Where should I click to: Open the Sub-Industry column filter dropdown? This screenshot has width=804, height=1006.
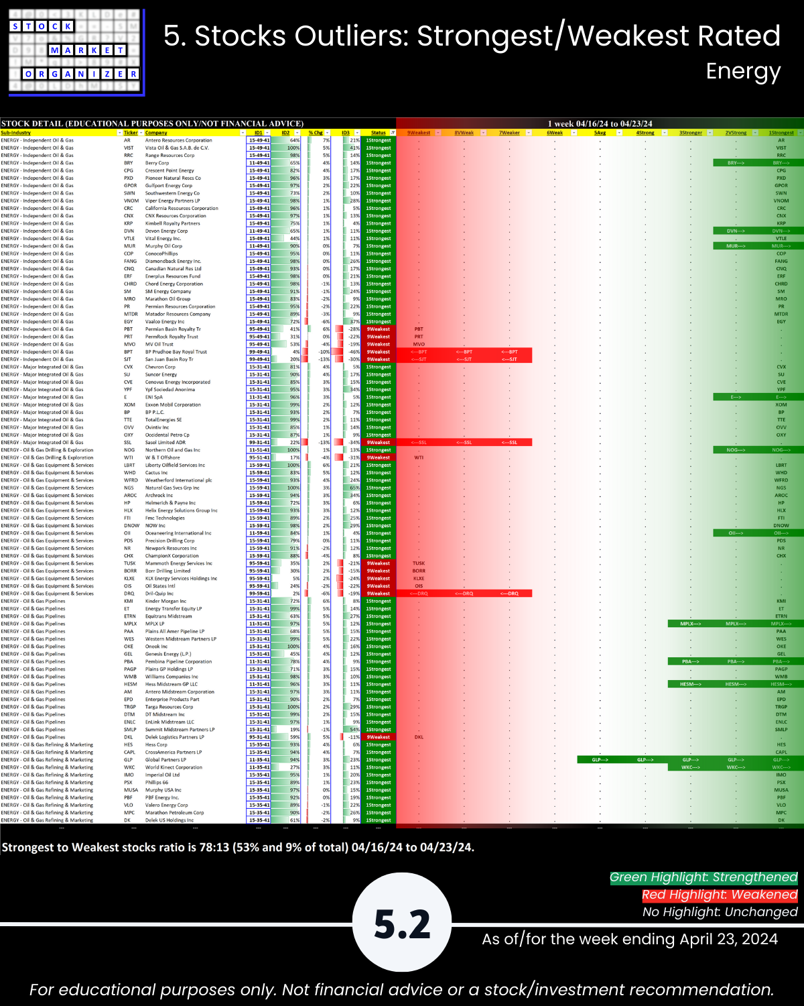point(119,133)
